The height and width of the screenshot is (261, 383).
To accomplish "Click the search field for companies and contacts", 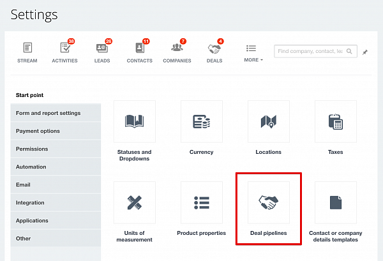I will [x=309, y=52].
